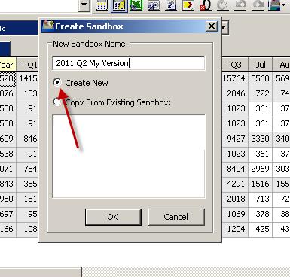
Task: Select the Create New radio button
Action: pyautogui.click(x=57, y=82)
